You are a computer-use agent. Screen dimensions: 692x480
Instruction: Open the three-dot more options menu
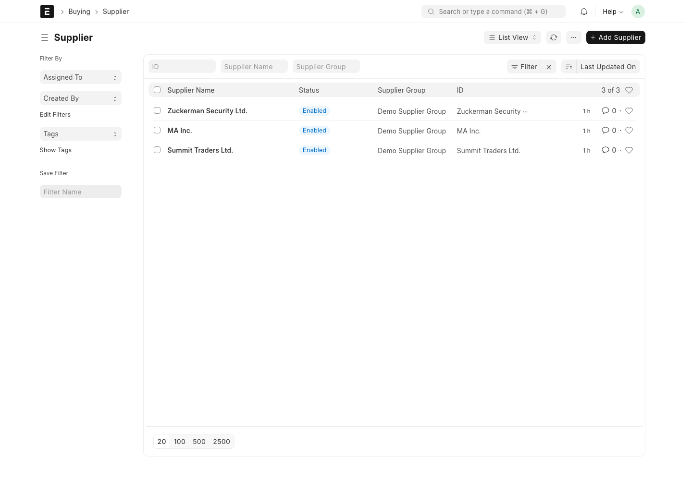574,37
